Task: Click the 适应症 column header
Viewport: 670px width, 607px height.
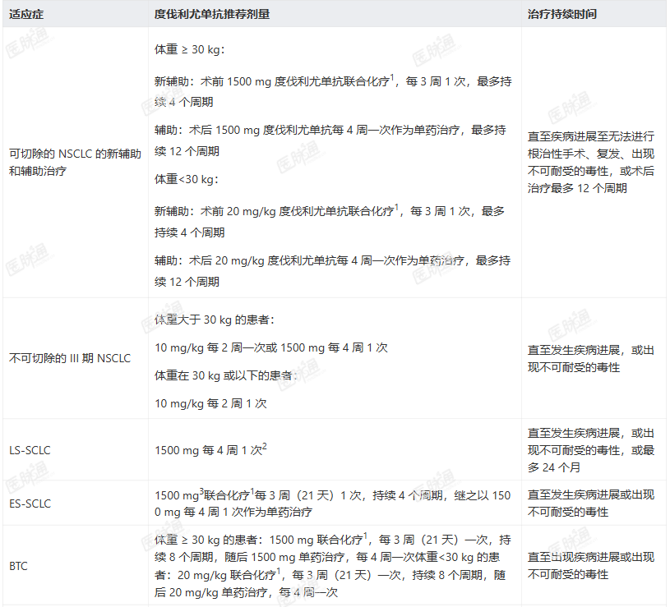Action: click(26, 14)
